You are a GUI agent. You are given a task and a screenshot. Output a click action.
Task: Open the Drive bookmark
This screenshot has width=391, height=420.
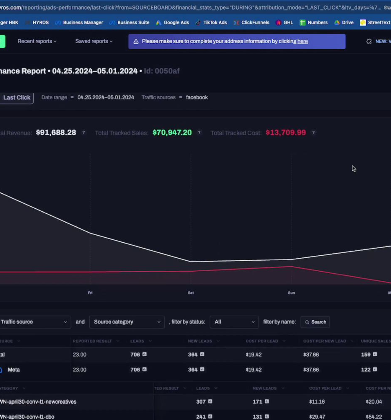tap(344, 22)
